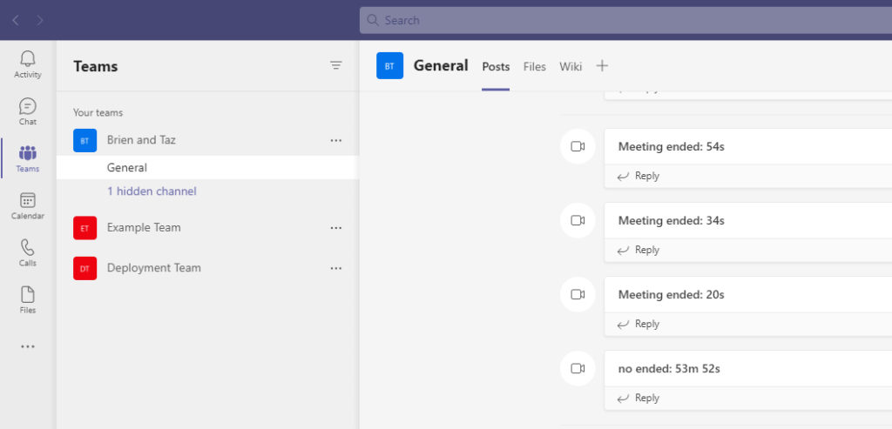
Task: Click the BT avatar next to Brien and Taz
Action: 84,140
